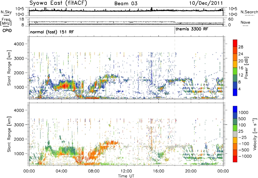Click the 'Slant Range [km]' label of the velocity panel
Image resolution: width=258 pixels, height=178 pixels.
(x=9, y=134)
